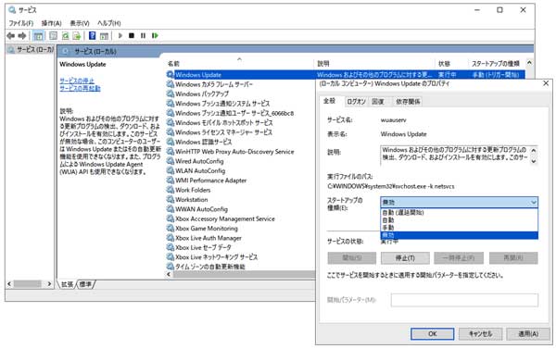Pause the service with the toolbar pause icon
The width and height of the screenshot is (556, 349).
(143, 35)
